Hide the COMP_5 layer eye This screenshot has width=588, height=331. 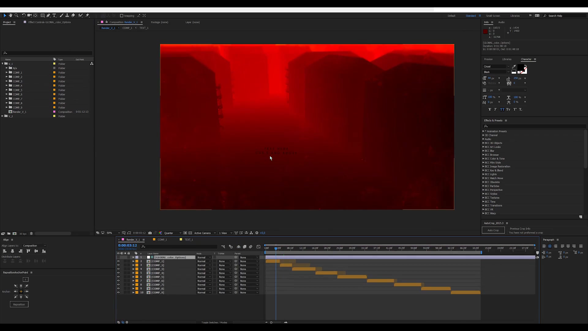point(118,277)
